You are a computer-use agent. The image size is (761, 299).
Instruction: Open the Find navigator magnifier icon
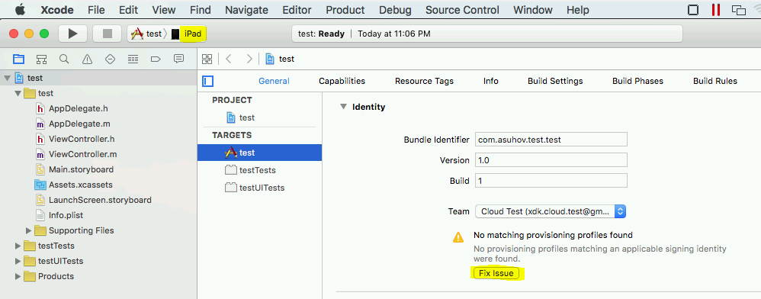64,59
